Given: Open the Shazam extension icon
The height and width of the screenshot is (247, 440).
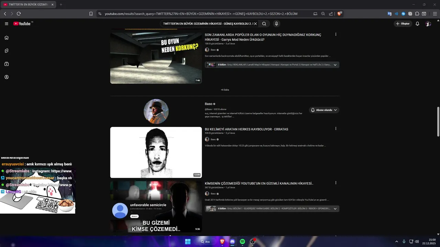Looking at the screenshot, I should click(403, 14).
